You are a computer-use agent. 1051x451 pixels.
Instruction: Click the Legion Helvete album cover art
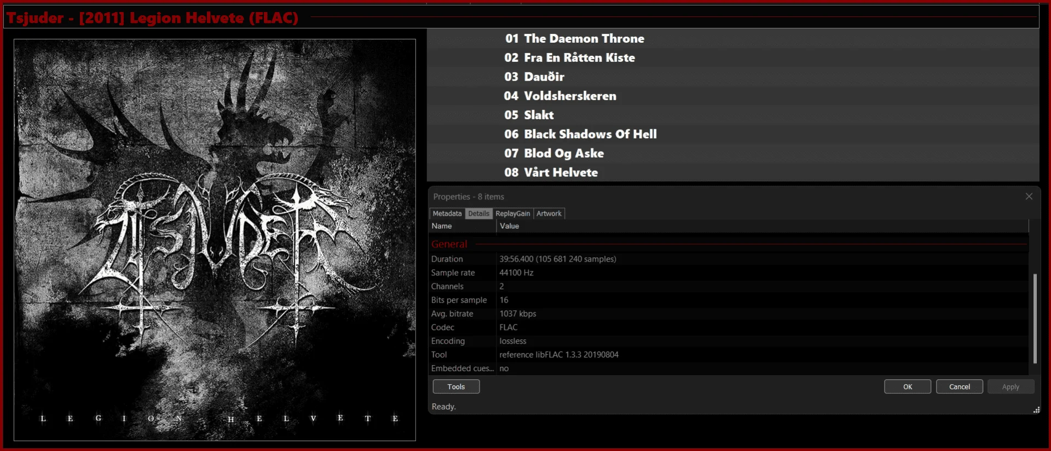click(215, 240)
